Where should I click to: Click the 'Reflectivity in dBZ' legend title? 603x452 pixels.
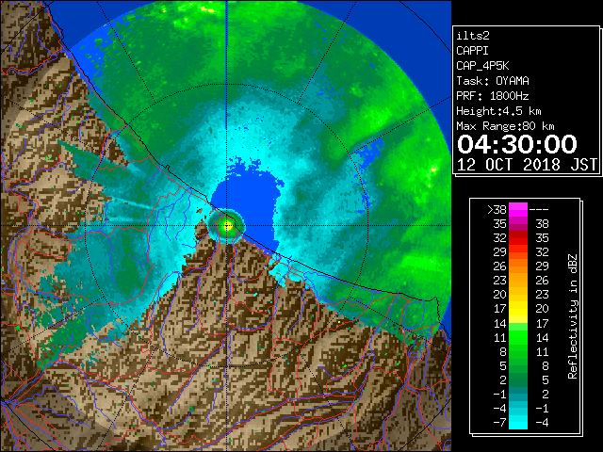pos(573,316)
